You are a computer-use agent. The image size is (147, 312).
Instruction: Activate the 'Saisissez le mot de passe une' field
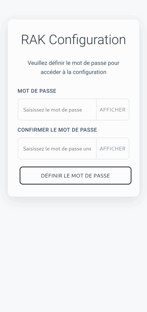(57, 149)
